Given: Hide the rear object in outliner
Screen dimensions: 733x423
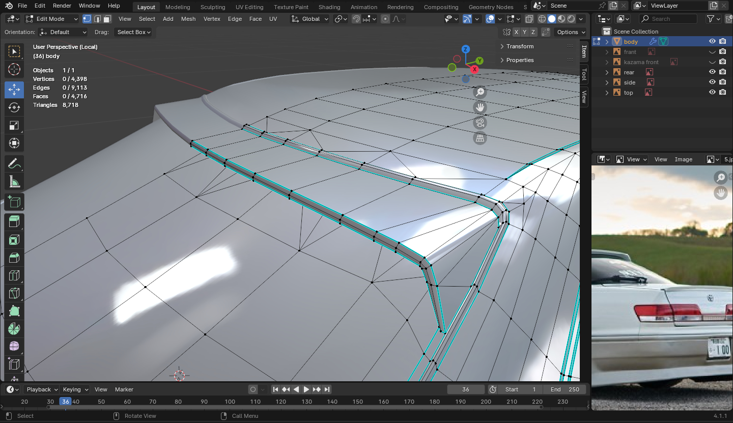Looking at the screenshot, I should [712, 72].
